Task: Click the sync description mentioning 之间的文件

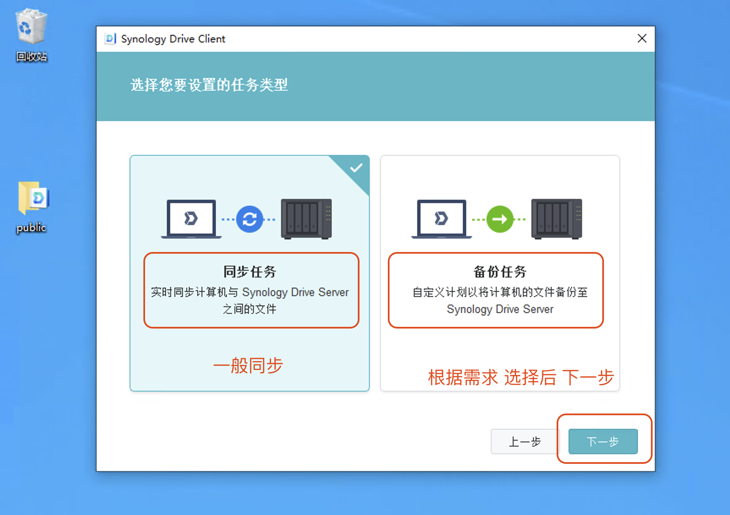Action: pos(250,301)
